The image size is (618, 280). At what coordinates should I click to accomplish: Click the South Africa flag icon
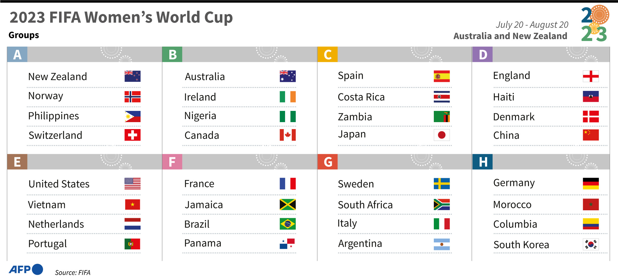[x=441, y=205]
